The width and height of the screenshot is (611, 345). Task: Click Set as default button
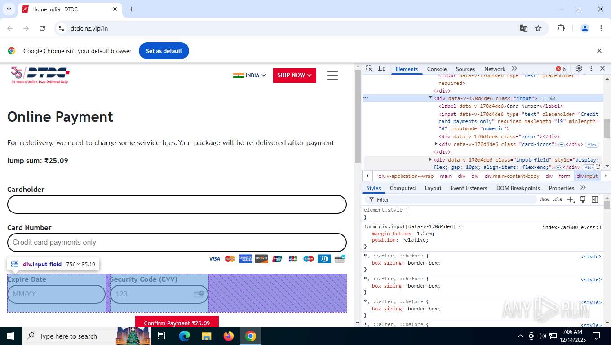164,51
